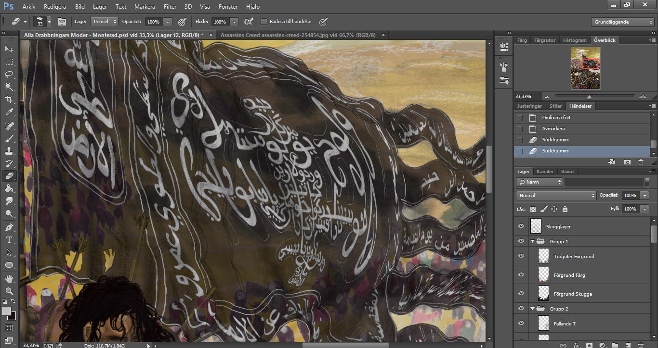Create new snapshot with camera icon
The image size is (658, 348).
click(627, 162)
